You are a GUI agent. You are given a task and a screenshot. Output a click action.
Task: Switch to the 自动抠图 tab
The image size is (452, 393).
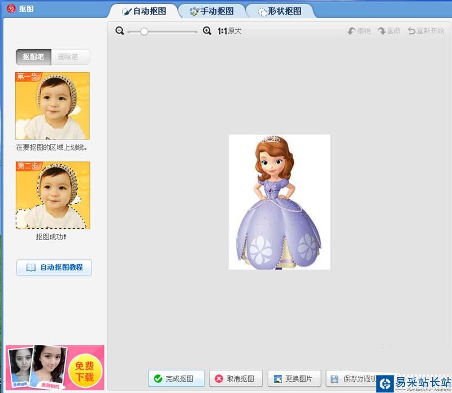144,11
